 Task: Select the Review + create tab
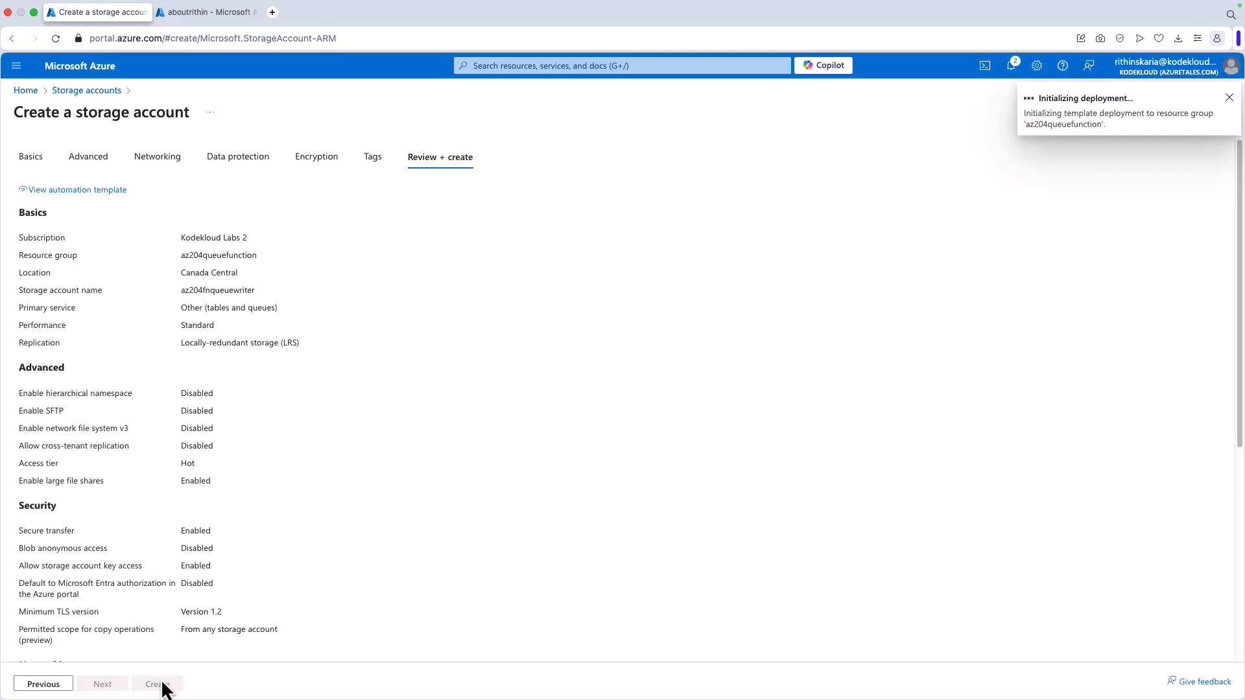[x=440, y=157]
